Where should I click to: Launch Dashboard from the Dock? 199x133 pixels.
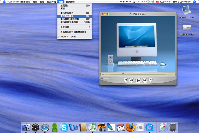(35, 127)
